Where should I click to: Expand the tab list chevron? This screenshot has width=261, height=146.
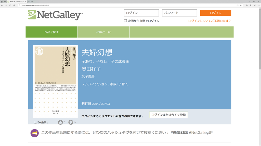click(x=32, y=2)
